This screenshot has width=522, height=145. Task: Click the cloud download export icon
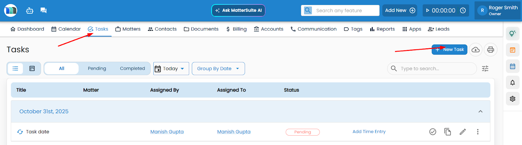(x=476, y=50)
